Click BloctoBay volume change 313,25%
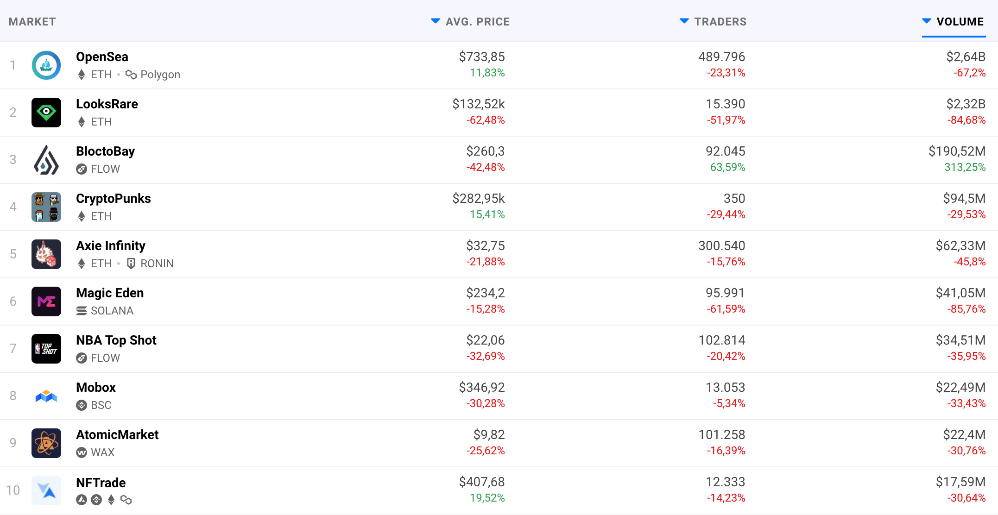 (965, 167)
